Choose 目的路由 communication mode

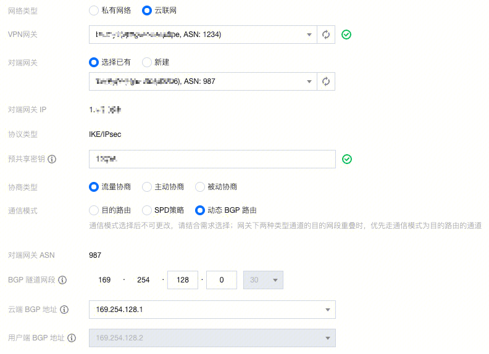click(94, 210)
